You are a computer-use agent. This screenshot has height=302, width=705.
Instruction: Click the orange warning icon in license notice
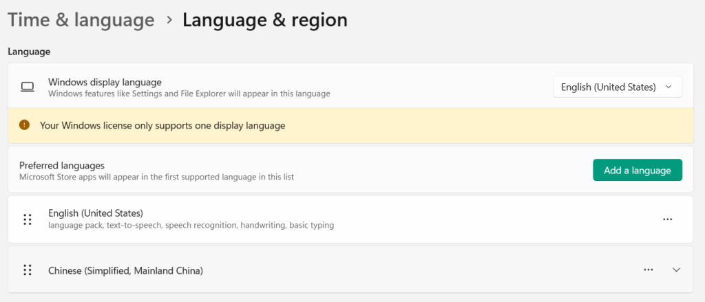tap(25, 125)
